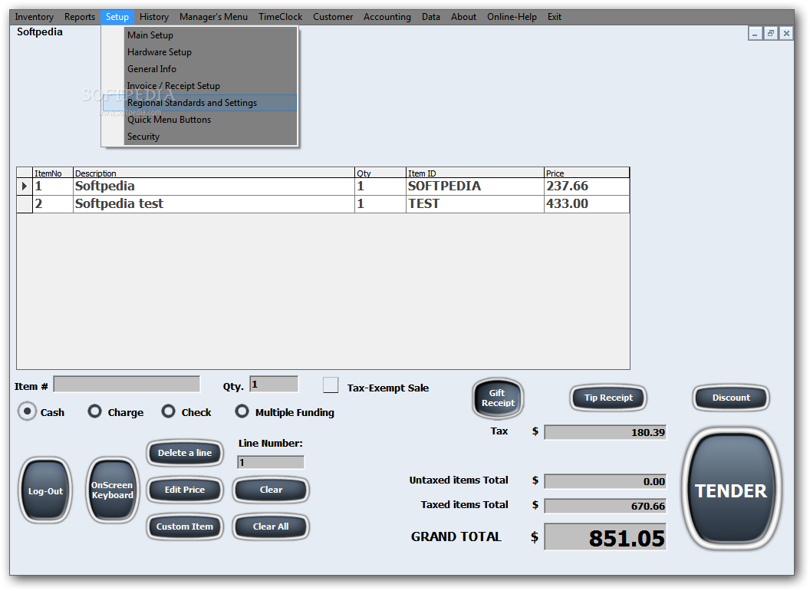Viewport: 810px width, 591px height.
Task: Click the Item ID column header
Action: [x=476, y=173]
